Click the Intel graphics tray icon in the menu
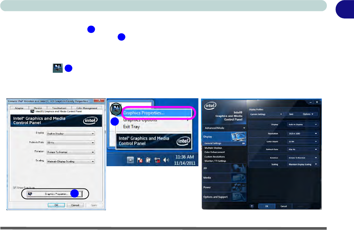This screenshot has width=354, height=230. pyautogui.click(x=116, y=109)
